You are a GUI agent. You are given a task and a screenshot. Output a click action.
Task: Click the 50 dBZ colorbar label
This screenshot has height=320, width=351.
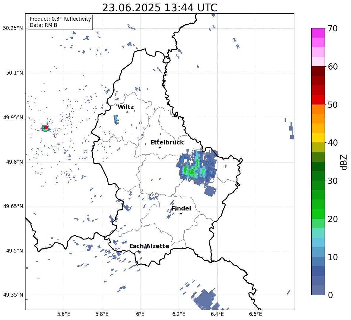click(332, 105)
